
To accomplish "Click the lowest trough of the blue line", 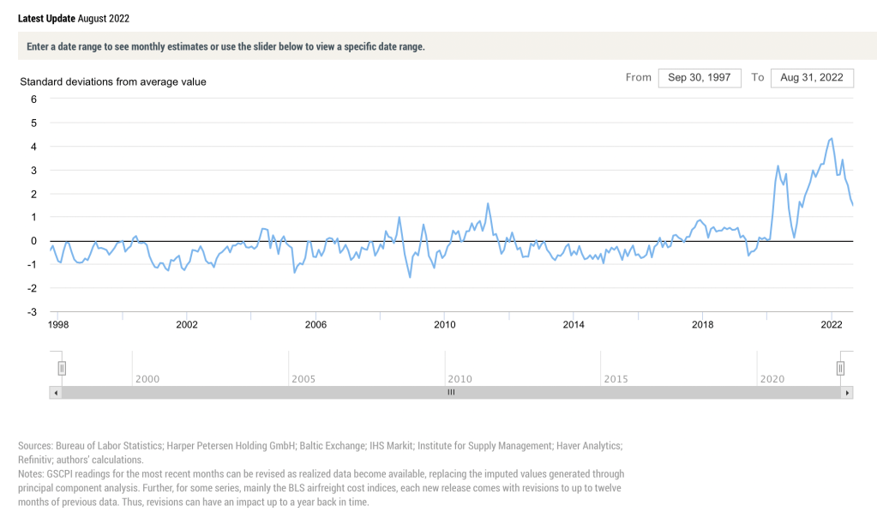I will tap(410, 277).
